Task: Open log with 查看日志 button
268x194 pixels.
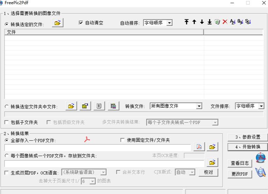Action: coord(240,163)
